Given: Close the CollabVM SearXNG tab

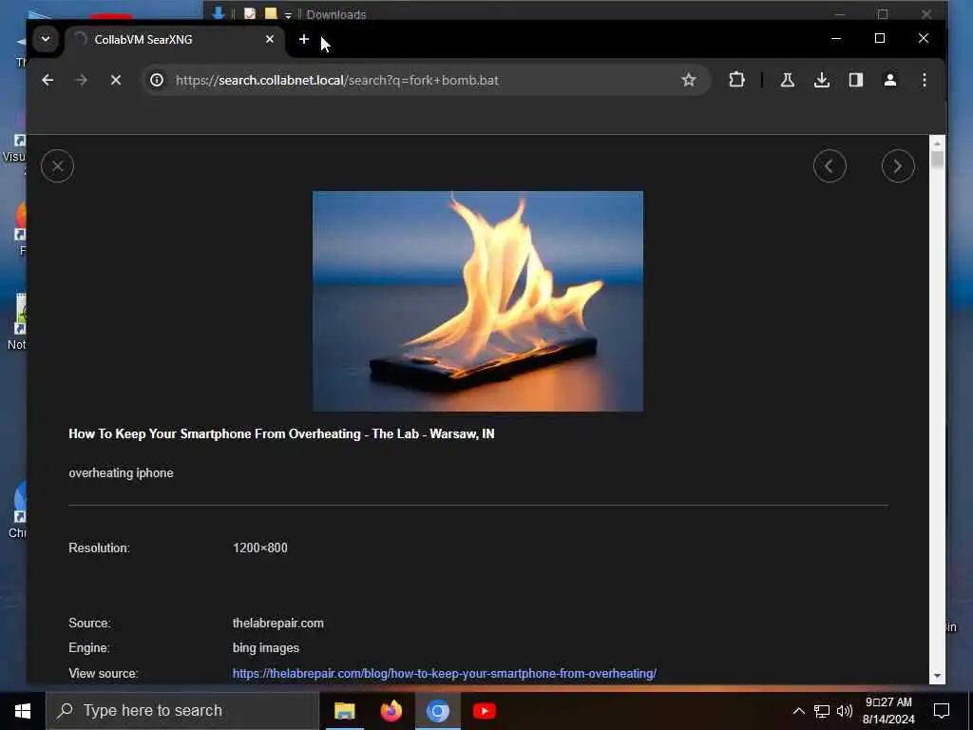Looking at the screenshot, I should point(270,39).
